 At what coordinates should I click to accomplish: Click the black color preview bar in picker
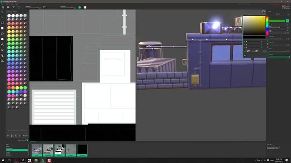point(255,37)
